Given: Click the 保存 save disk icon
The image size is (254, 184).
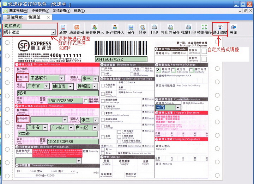Looking at the screenshot, I should [131, 30].
